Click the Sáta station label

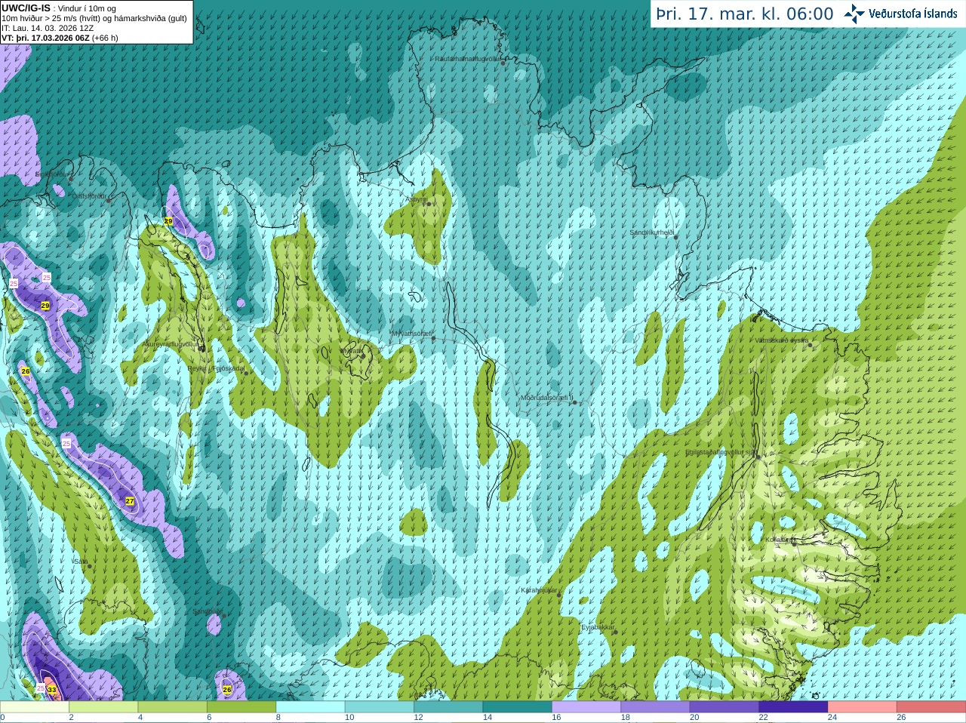click(81, 561)
